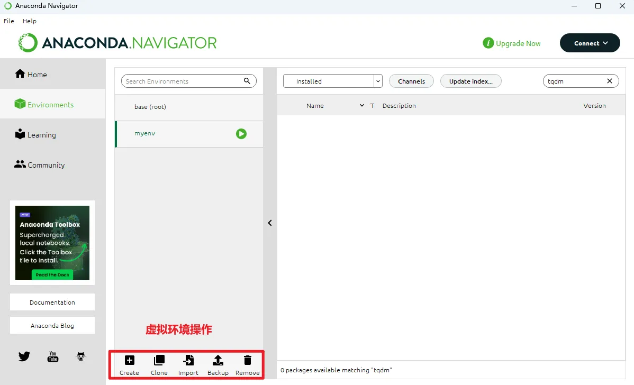Viewport: 634px width, 385px height.
Task: Click the Upgrade Now link
Action: coord(518,43)
